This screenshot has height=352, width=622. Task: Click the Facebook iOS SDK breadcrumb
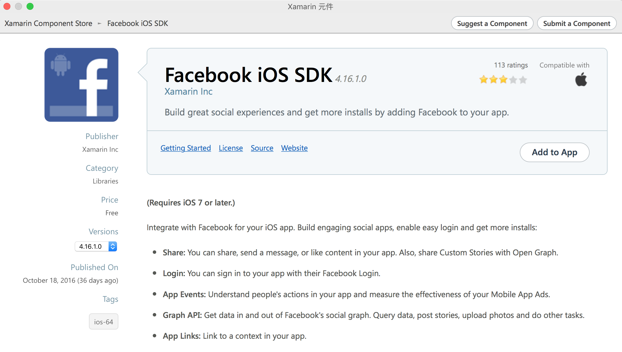[138, 23]
